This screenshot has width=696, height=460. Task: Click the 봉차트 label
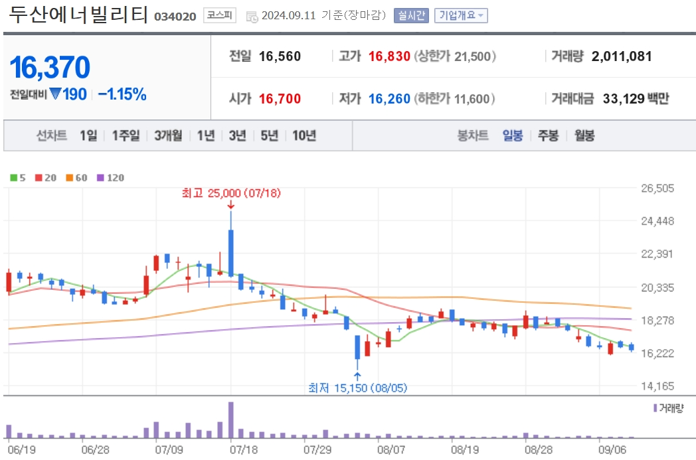point(473,135)
